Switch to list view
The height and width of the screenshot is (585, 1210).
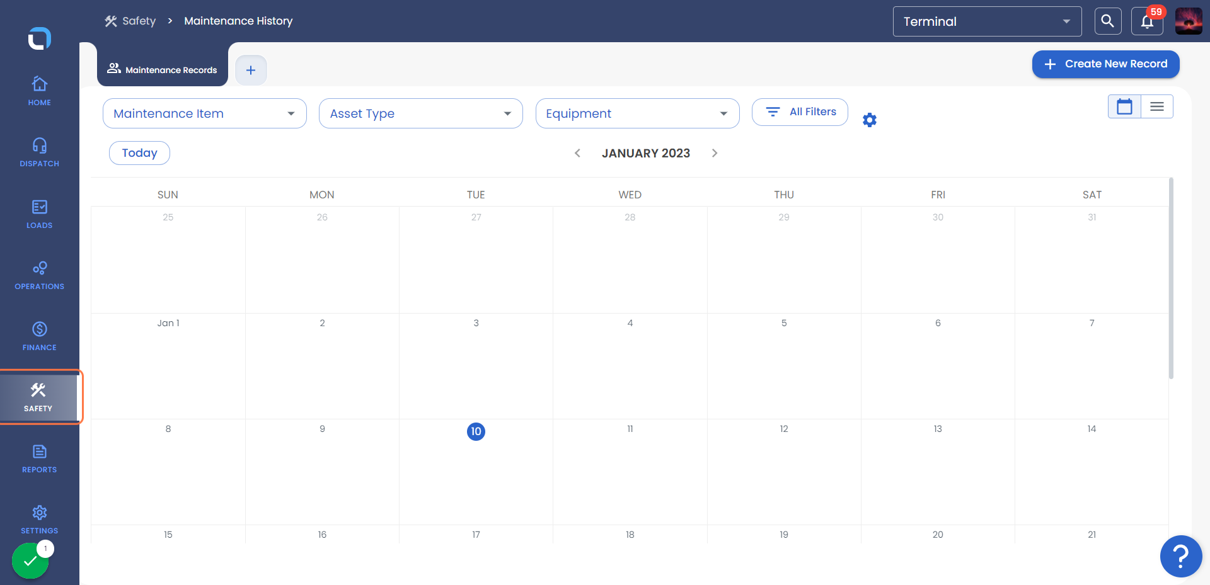click(x=1157, y=106)
